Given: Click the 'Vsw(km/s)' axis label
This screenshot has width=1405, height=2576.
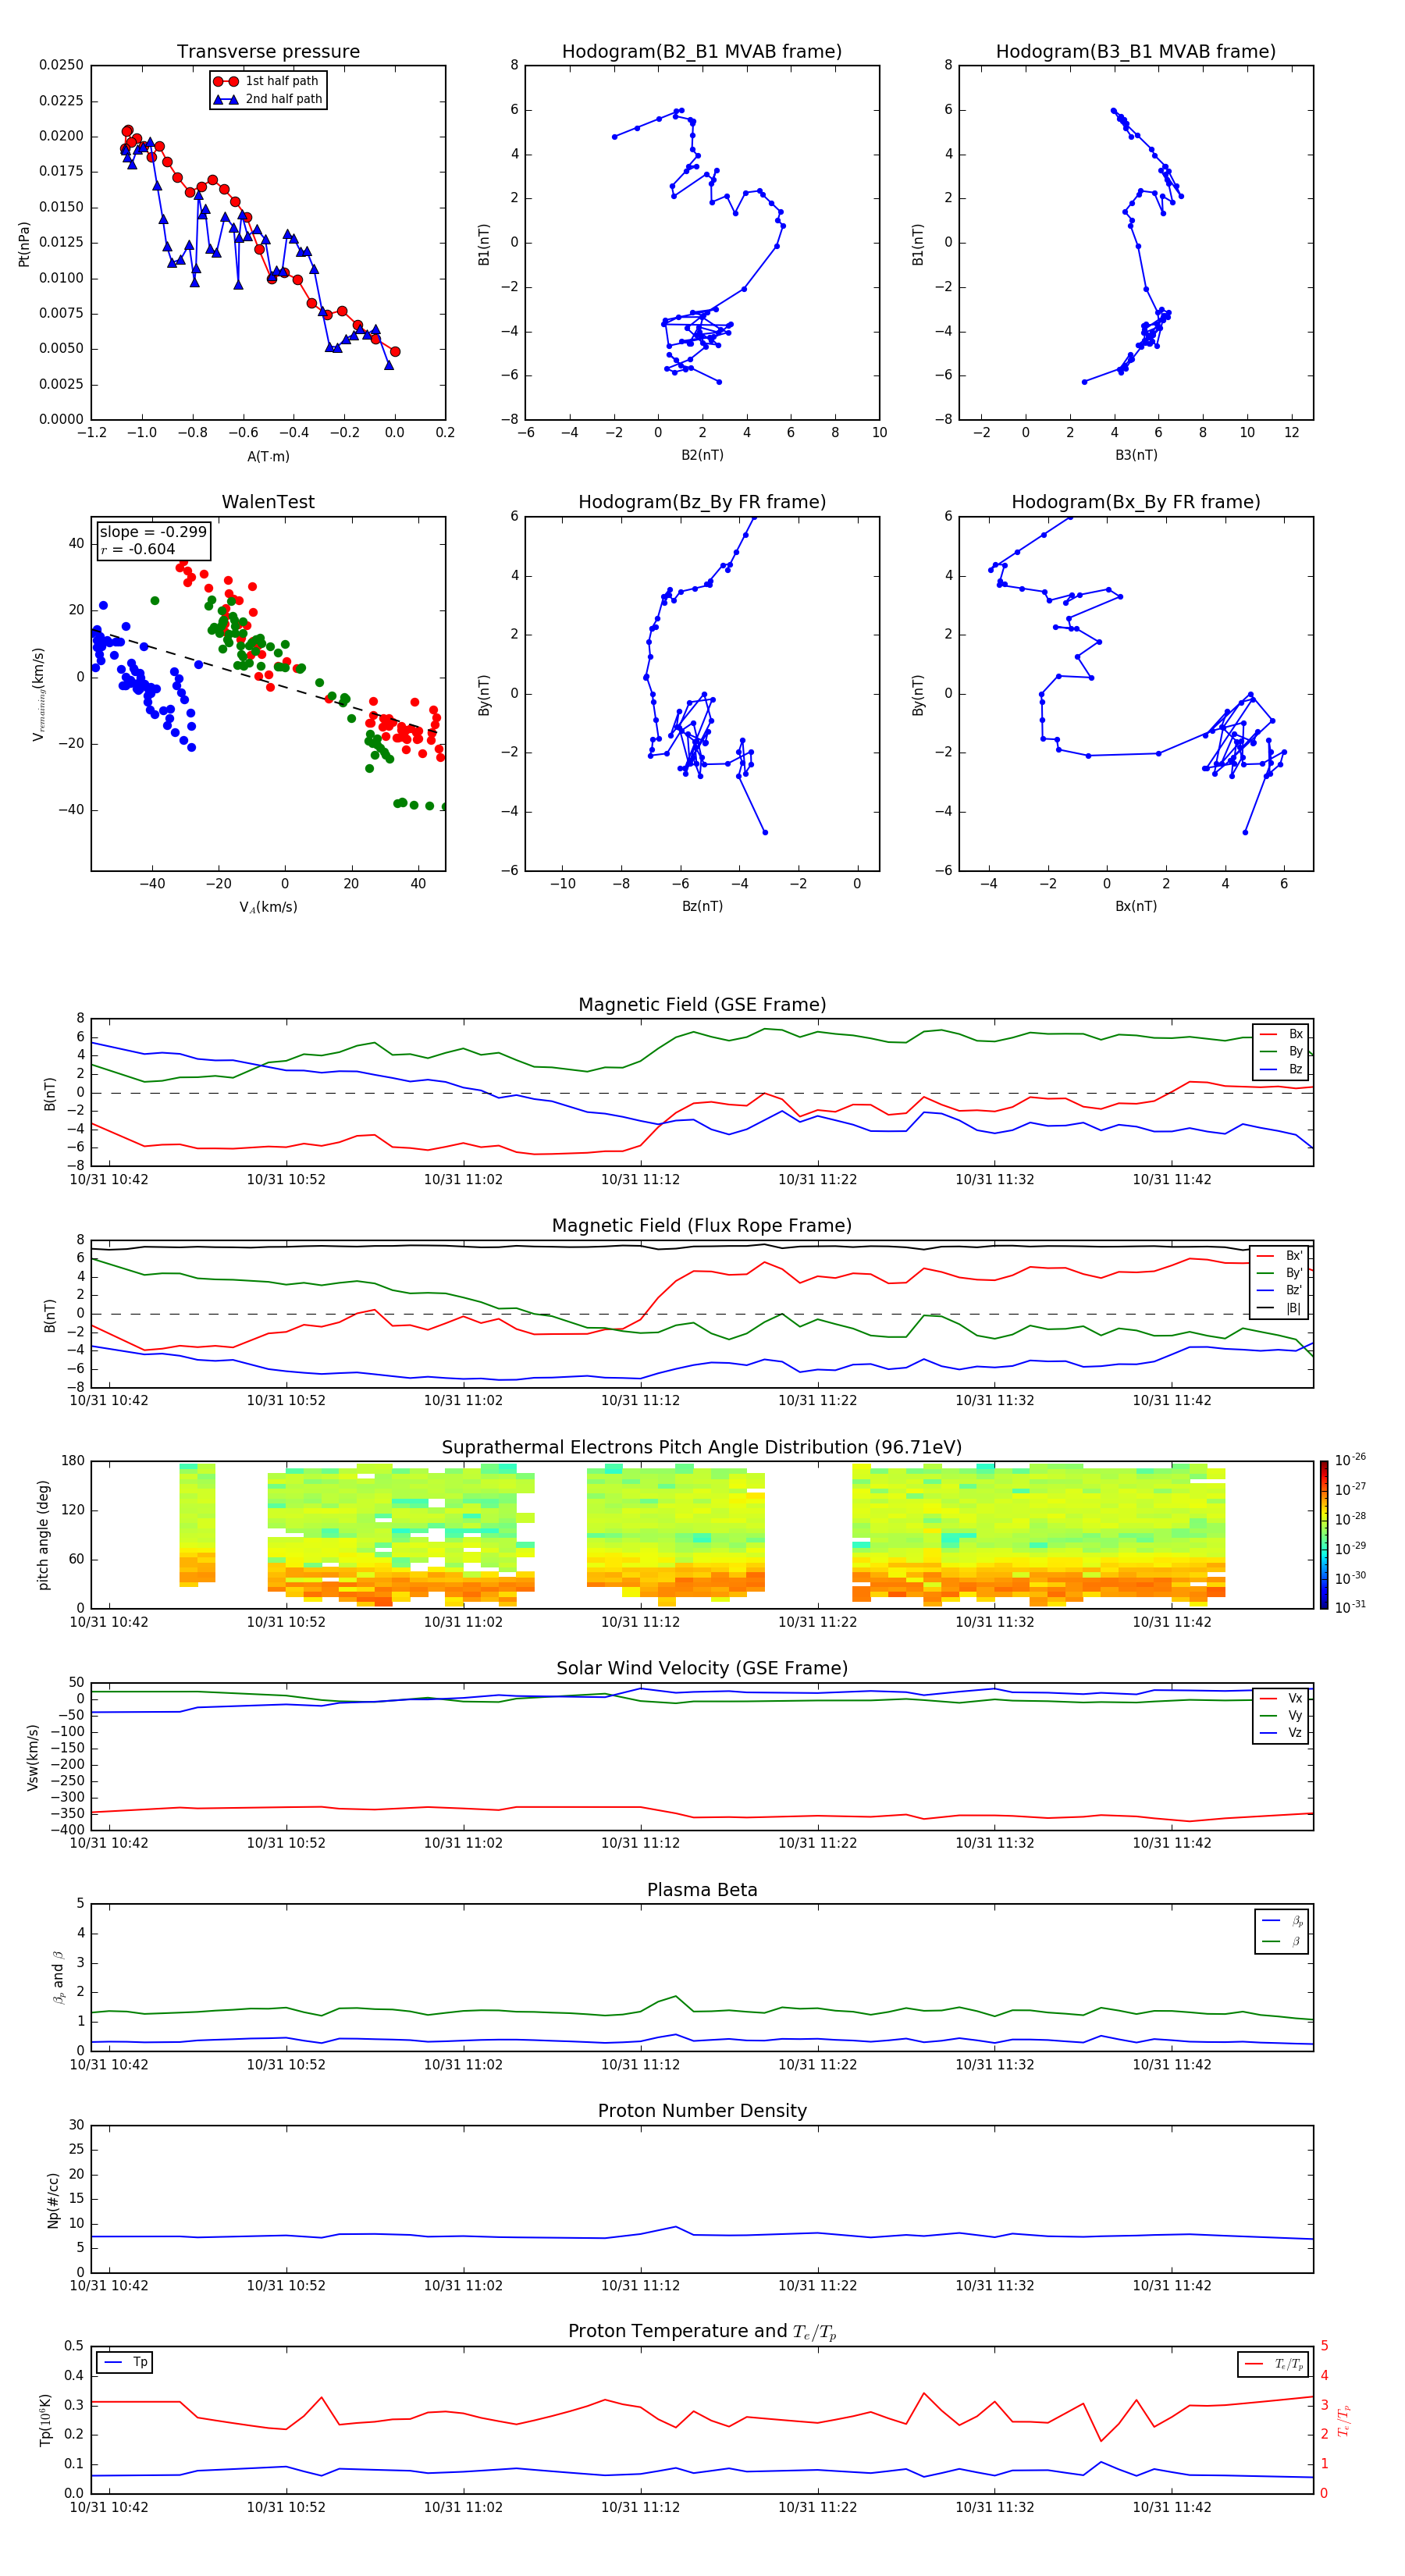Looking at the screenshot, I should click(32, 1757).
